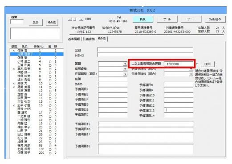This screenshot has height=164, width=232.
Task: Select employee 山田 学 with 健保No 21
Action: (x=37, y=131)
